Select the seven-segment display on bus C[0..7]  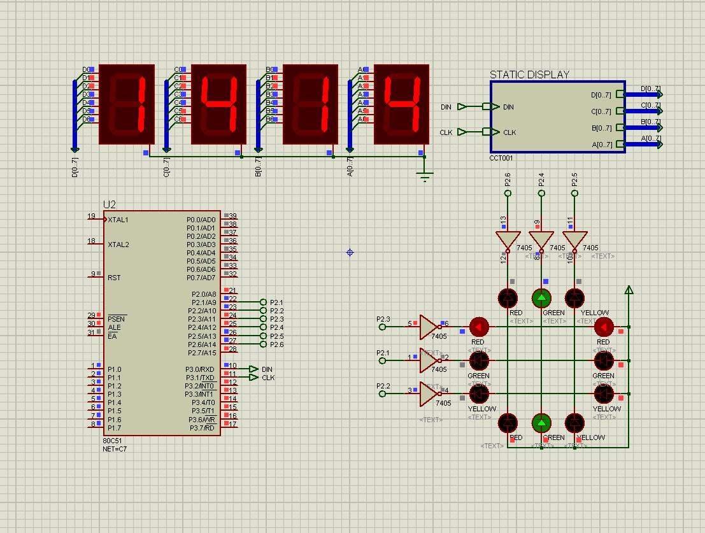[x=218, y=104]
